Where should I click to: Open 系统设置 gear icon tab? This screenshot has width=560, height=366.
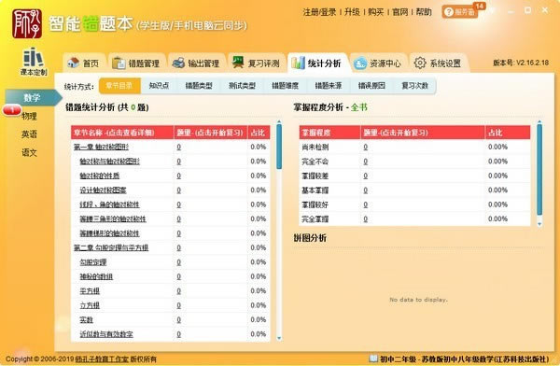tap(438, 63)
